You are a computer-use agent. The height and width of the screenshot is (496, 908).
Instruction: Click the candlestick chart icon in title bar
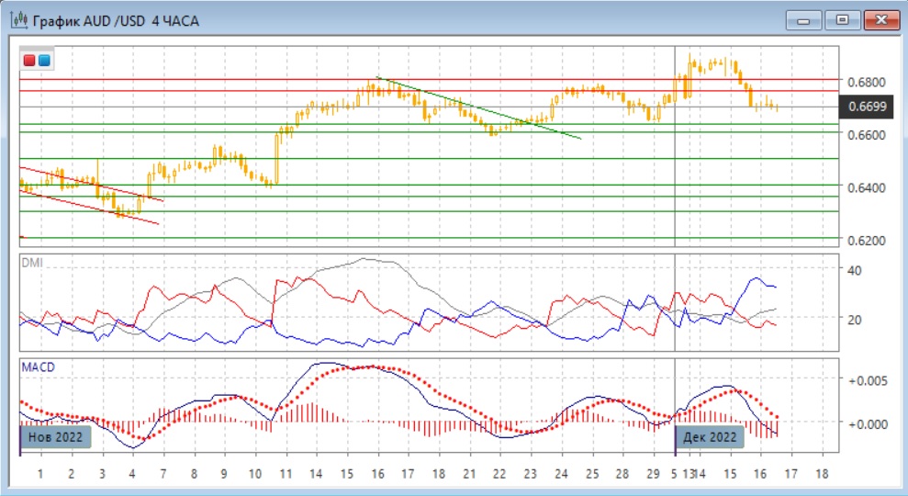(x=17, y=19)
